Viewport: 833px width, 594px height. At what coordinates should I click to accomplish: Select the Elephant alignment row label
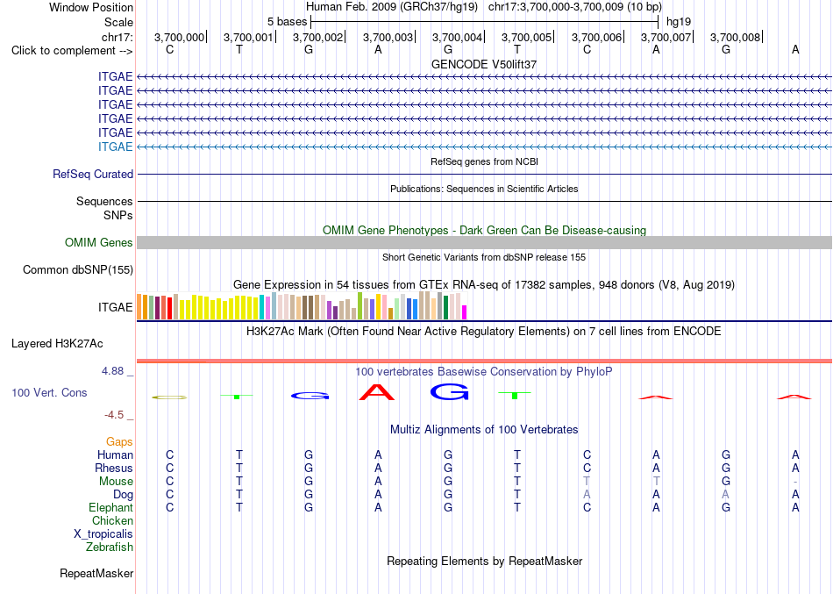coord(111,507)
